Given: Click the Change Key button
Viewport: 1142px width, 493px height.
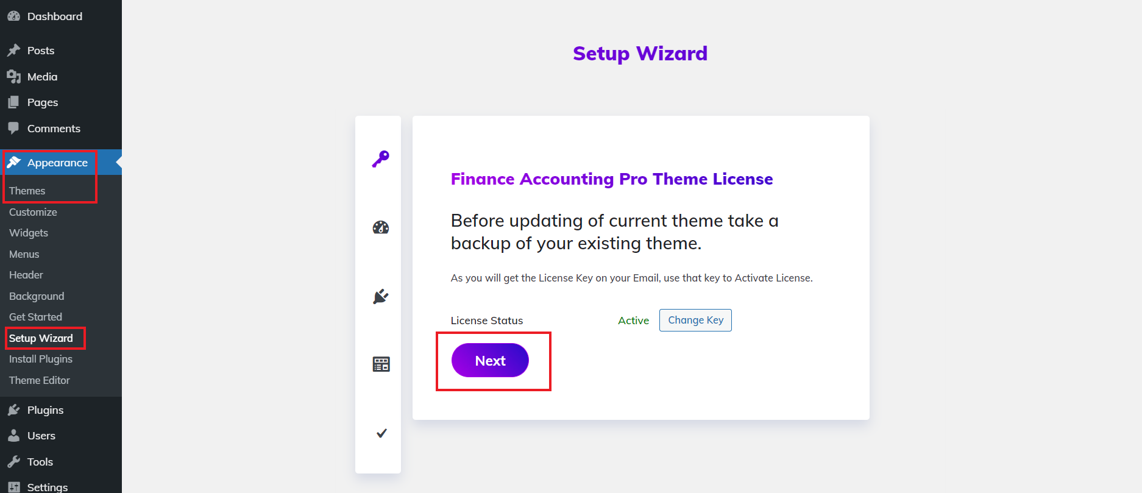Looking at the screenshot, I should (695, 320).
